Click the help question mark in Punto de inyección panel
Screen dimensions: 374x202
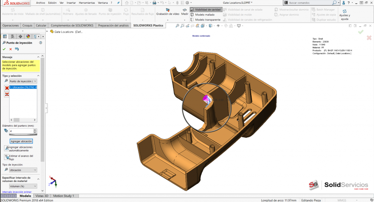(41, 43)
